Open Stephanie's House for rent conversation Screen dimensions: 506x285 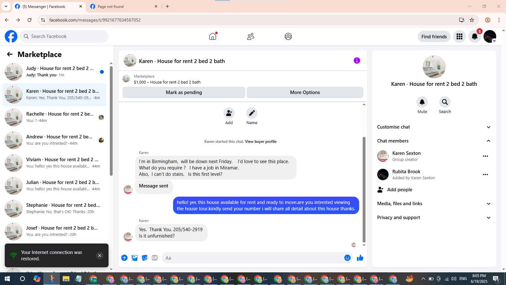click(x=54, y=208)
